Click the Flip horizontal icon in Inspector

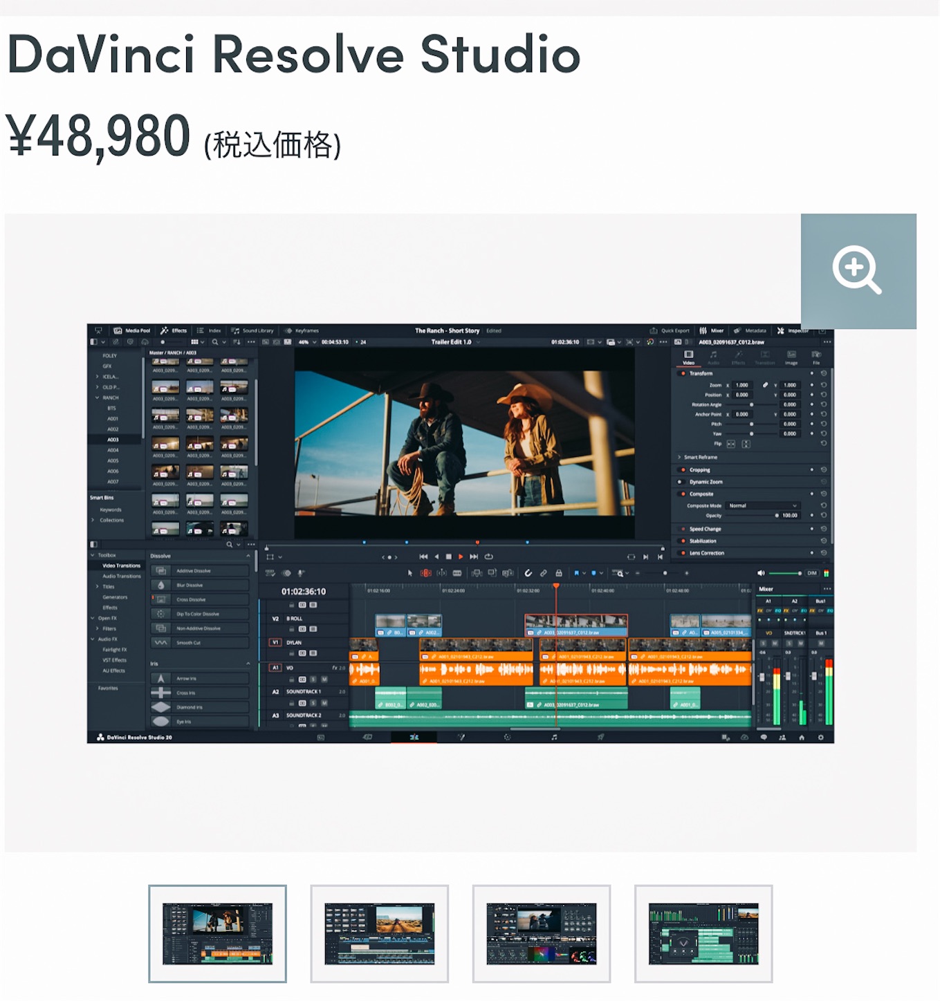click(731, 444)
